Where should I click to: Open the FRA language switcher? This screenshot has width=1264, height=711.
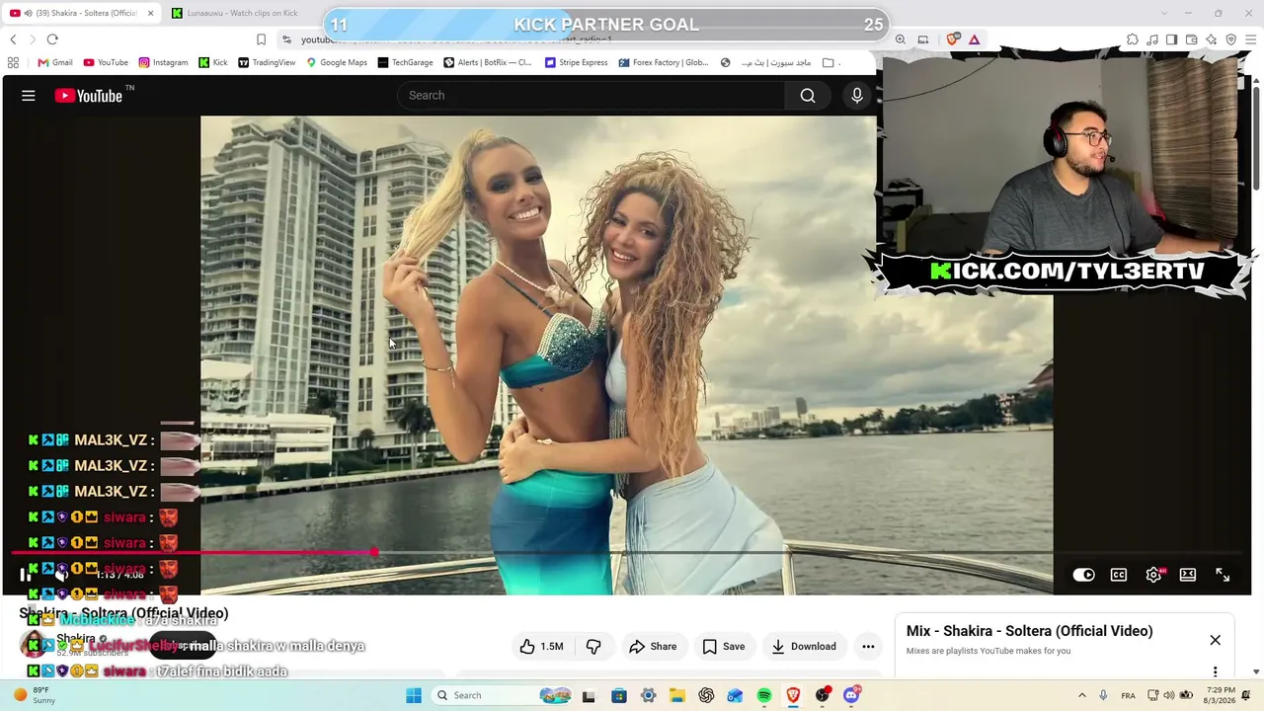tap(1128, 695)
